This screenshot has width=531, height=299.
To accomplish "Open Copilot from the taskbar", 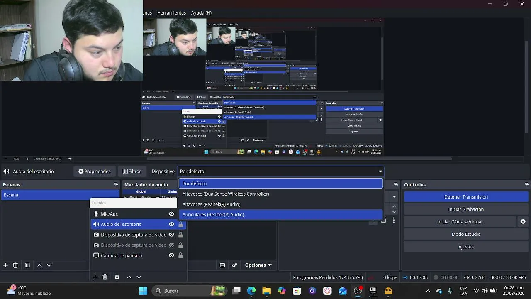I will (282, 291).
